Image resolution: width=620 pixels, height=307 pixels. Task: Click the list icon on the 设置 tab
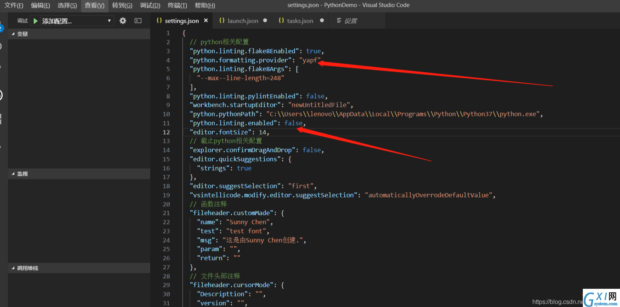coord(339,20)
